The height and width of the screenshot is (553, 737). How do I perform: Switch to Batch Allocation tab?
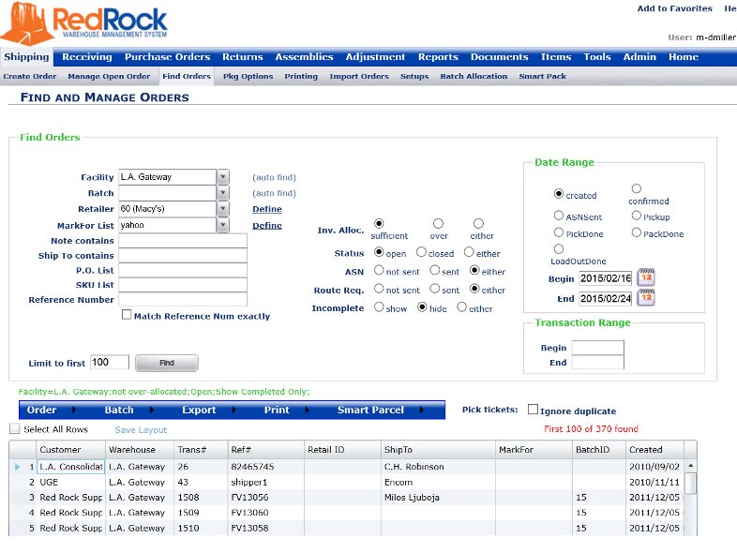tap(474, 77)
